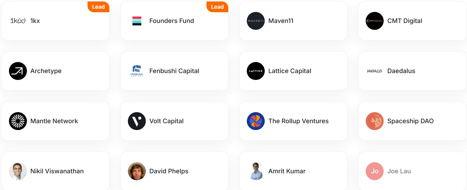
Task: Click David Phelps' avatar photo
Action: tap(137, 171)
